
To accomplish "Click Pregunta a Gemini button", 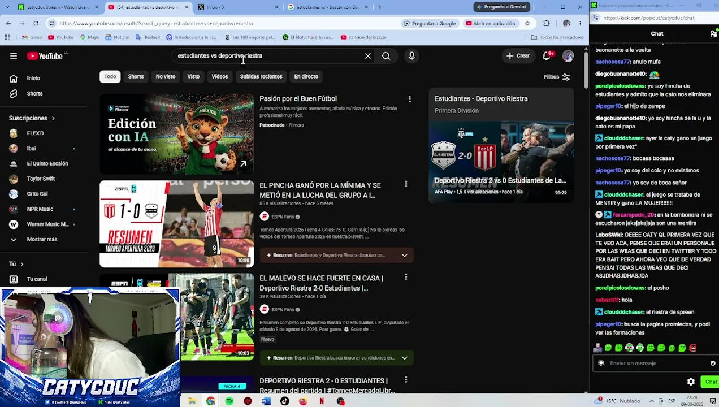I will point(502,7).
